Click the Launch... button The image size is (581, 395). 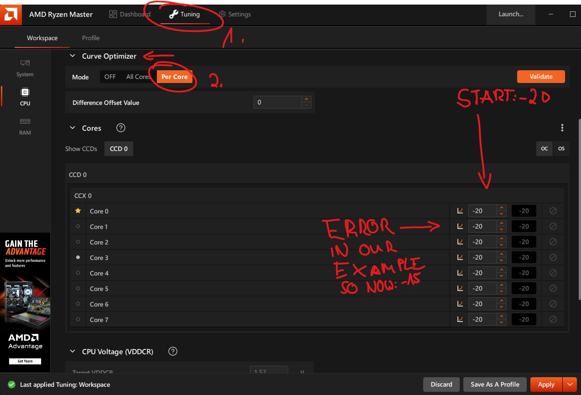511,14
